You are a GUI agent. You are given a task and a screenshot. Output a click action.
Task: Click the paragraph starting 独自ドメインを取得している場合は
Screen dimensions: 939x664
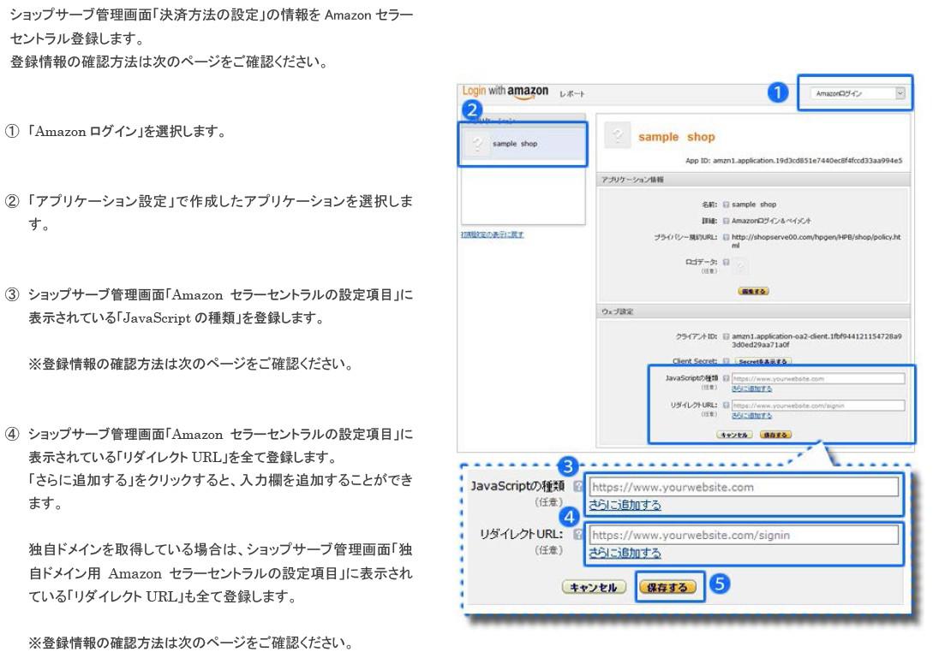[220, 572]
